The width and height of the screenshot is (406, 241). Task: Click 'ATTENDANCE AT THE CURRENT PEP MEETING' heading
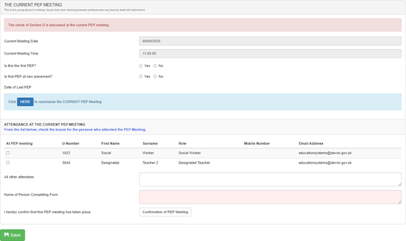coord(45,125)
